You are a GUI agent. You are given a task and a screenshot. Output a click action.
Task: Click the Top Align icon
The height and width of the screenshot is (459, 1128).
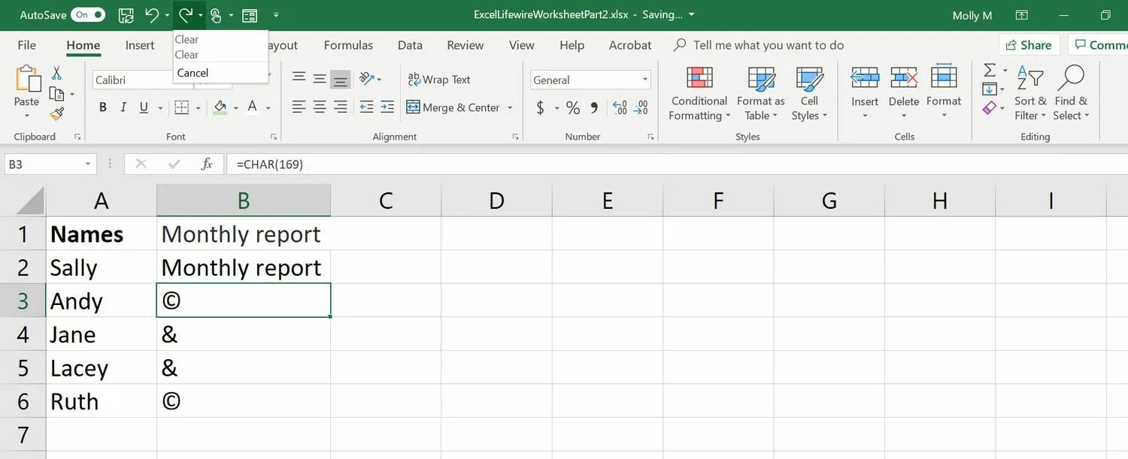(299, 78)
